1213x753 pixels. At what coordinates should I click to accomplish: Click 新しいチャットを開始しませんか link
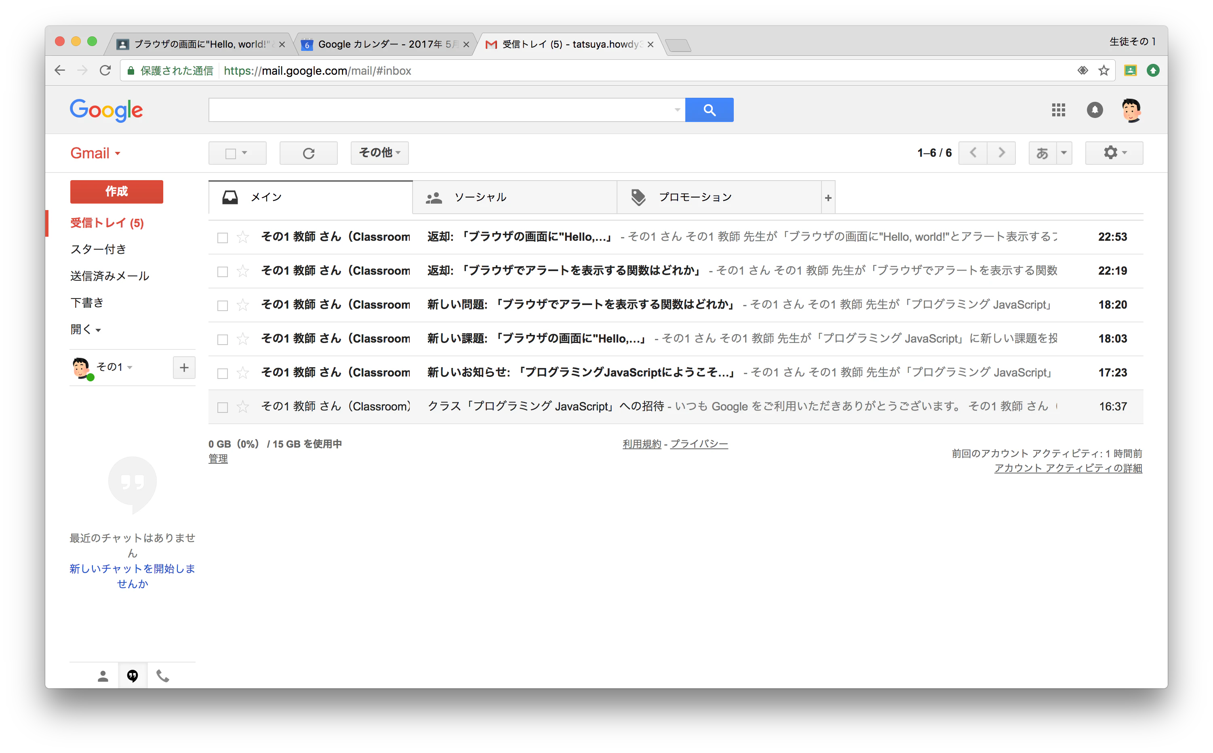[133, 576]
